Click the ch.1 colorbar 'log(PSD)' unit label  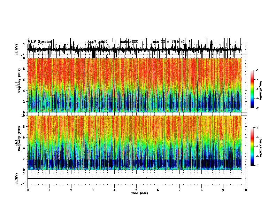pyautogui.click(x=261, y=91)
